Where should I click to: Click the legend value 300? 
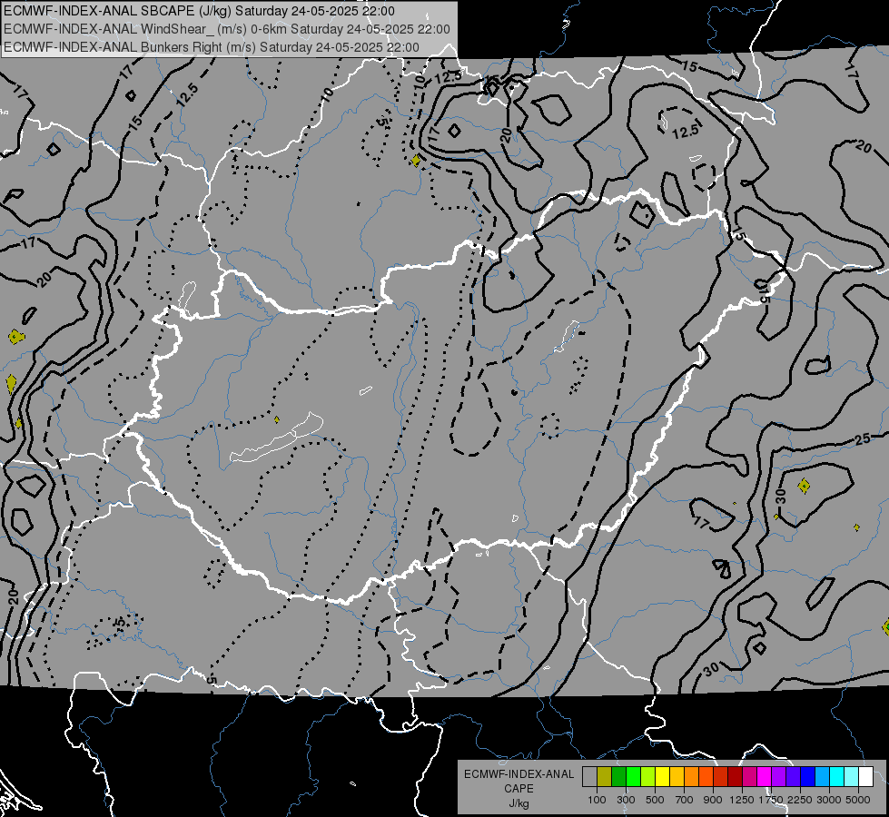pyautogui.click(x=626, y=800)
